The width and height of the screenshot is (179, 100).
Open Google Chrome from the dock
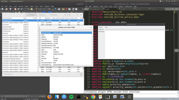tap(93, 97)
